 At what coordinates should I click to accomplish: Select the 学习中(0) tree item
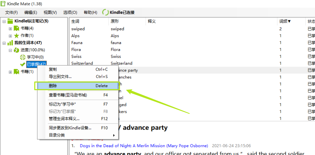point(35,57)
